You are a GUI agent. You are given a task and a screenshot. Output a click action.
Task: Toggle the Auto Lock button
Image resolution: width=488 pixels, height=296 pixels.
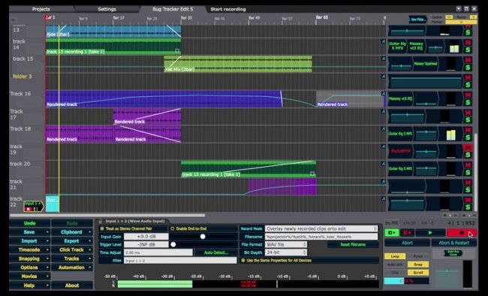[x=395, y=264]
